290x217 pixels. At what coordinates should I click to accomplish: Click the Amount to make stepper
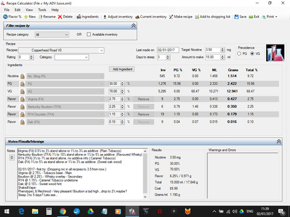tap(223, 57)
